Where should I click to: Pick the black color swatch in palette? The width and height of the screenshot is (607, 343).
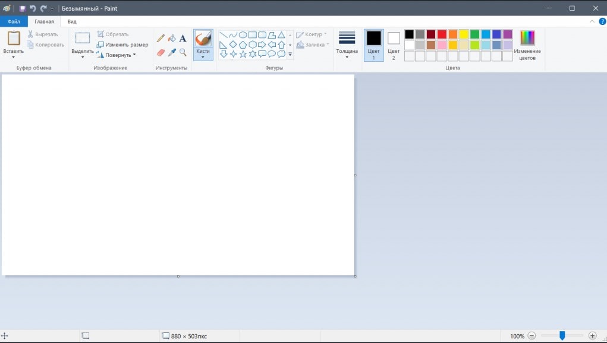409,34
